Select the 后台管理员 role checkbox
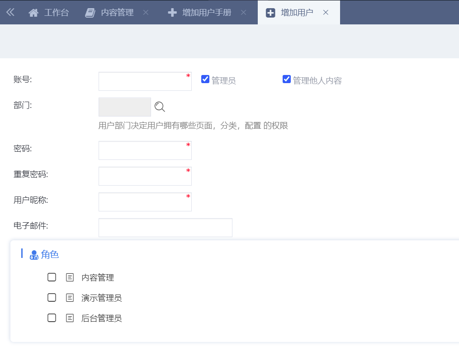Image resolution: width=459 pixels, height=346 pixels. click(x=52, y=318)
